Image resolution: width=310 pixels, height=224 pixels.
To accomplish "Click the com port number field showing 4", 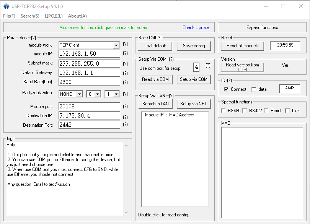I will coord(196,67).
